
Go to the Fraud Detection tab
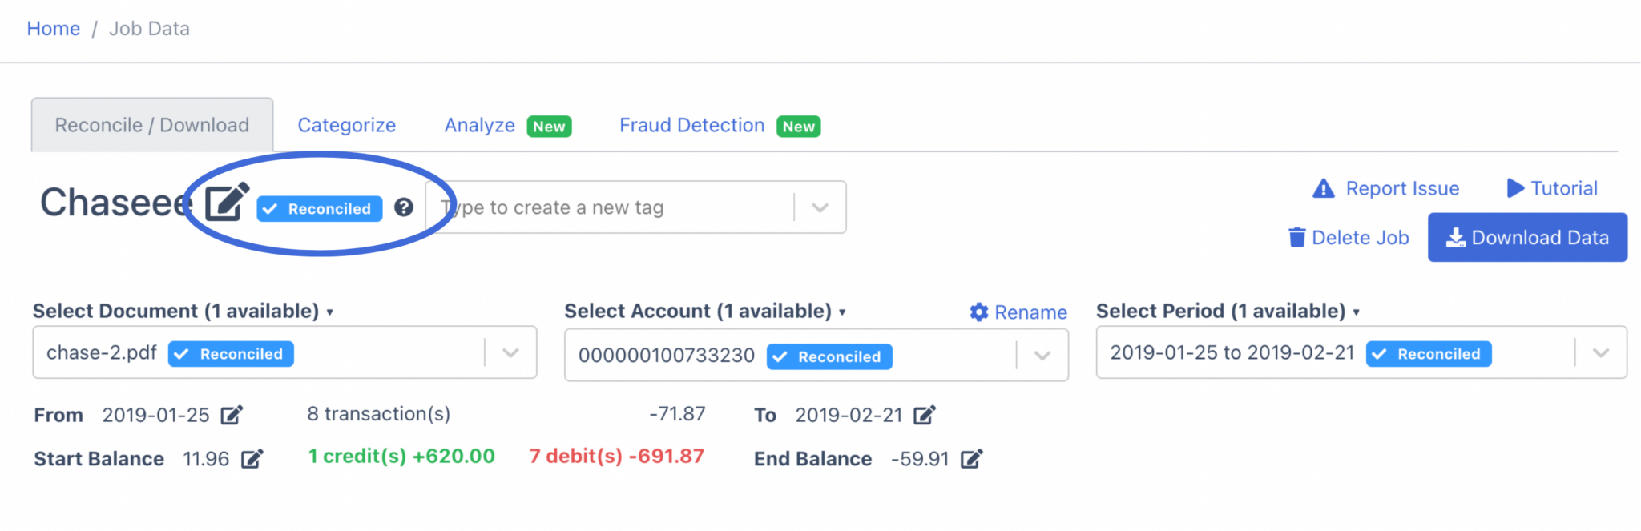coord(691,126)
